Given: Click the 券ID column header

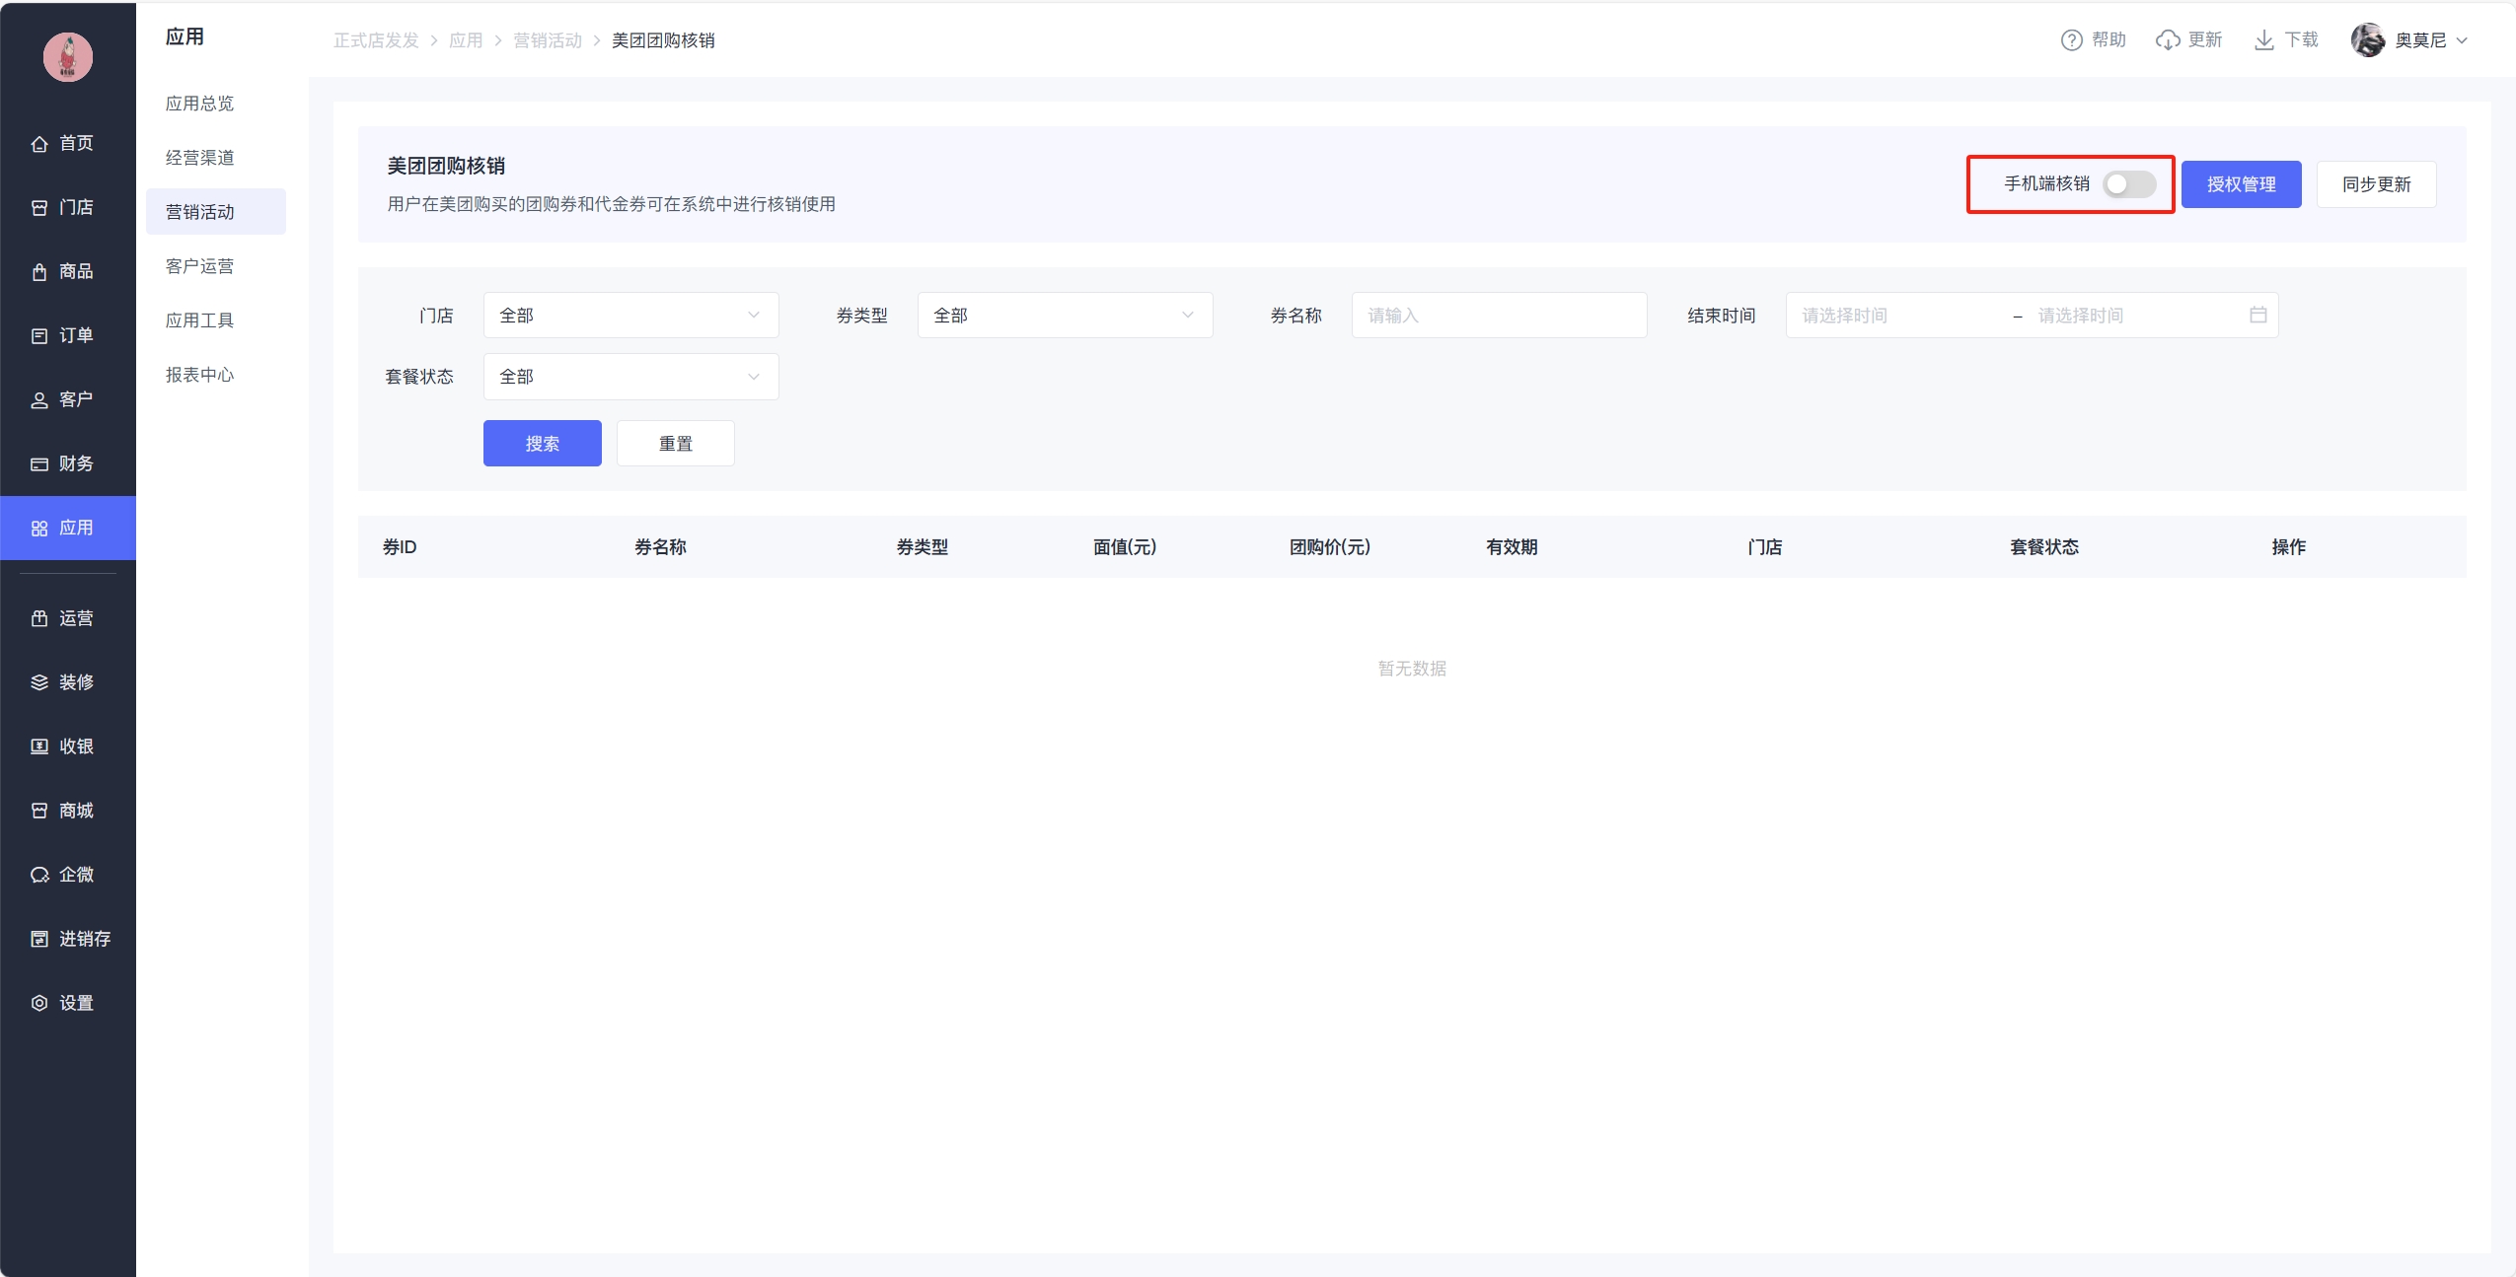Looking at the screenshot, I should coord(400,547).
